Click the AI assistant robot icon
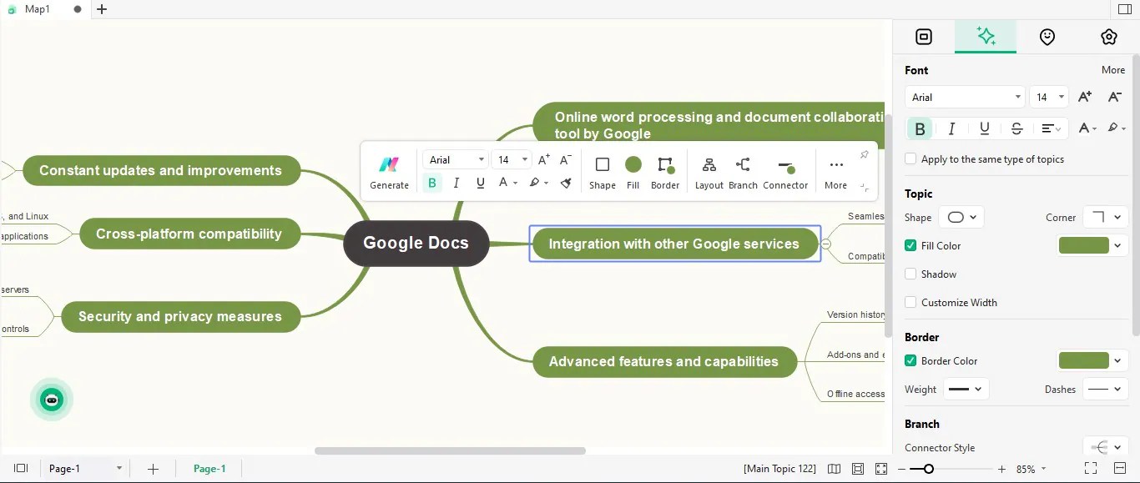 pyautogui.click(x=52, y=400)
